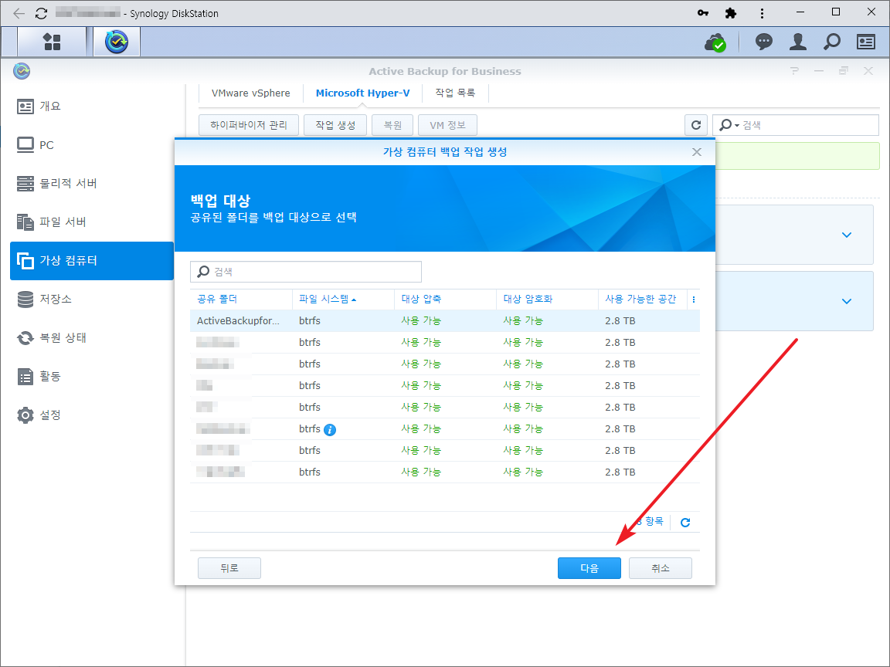Sort by the 대상 압축 column header

coord(446,299)
